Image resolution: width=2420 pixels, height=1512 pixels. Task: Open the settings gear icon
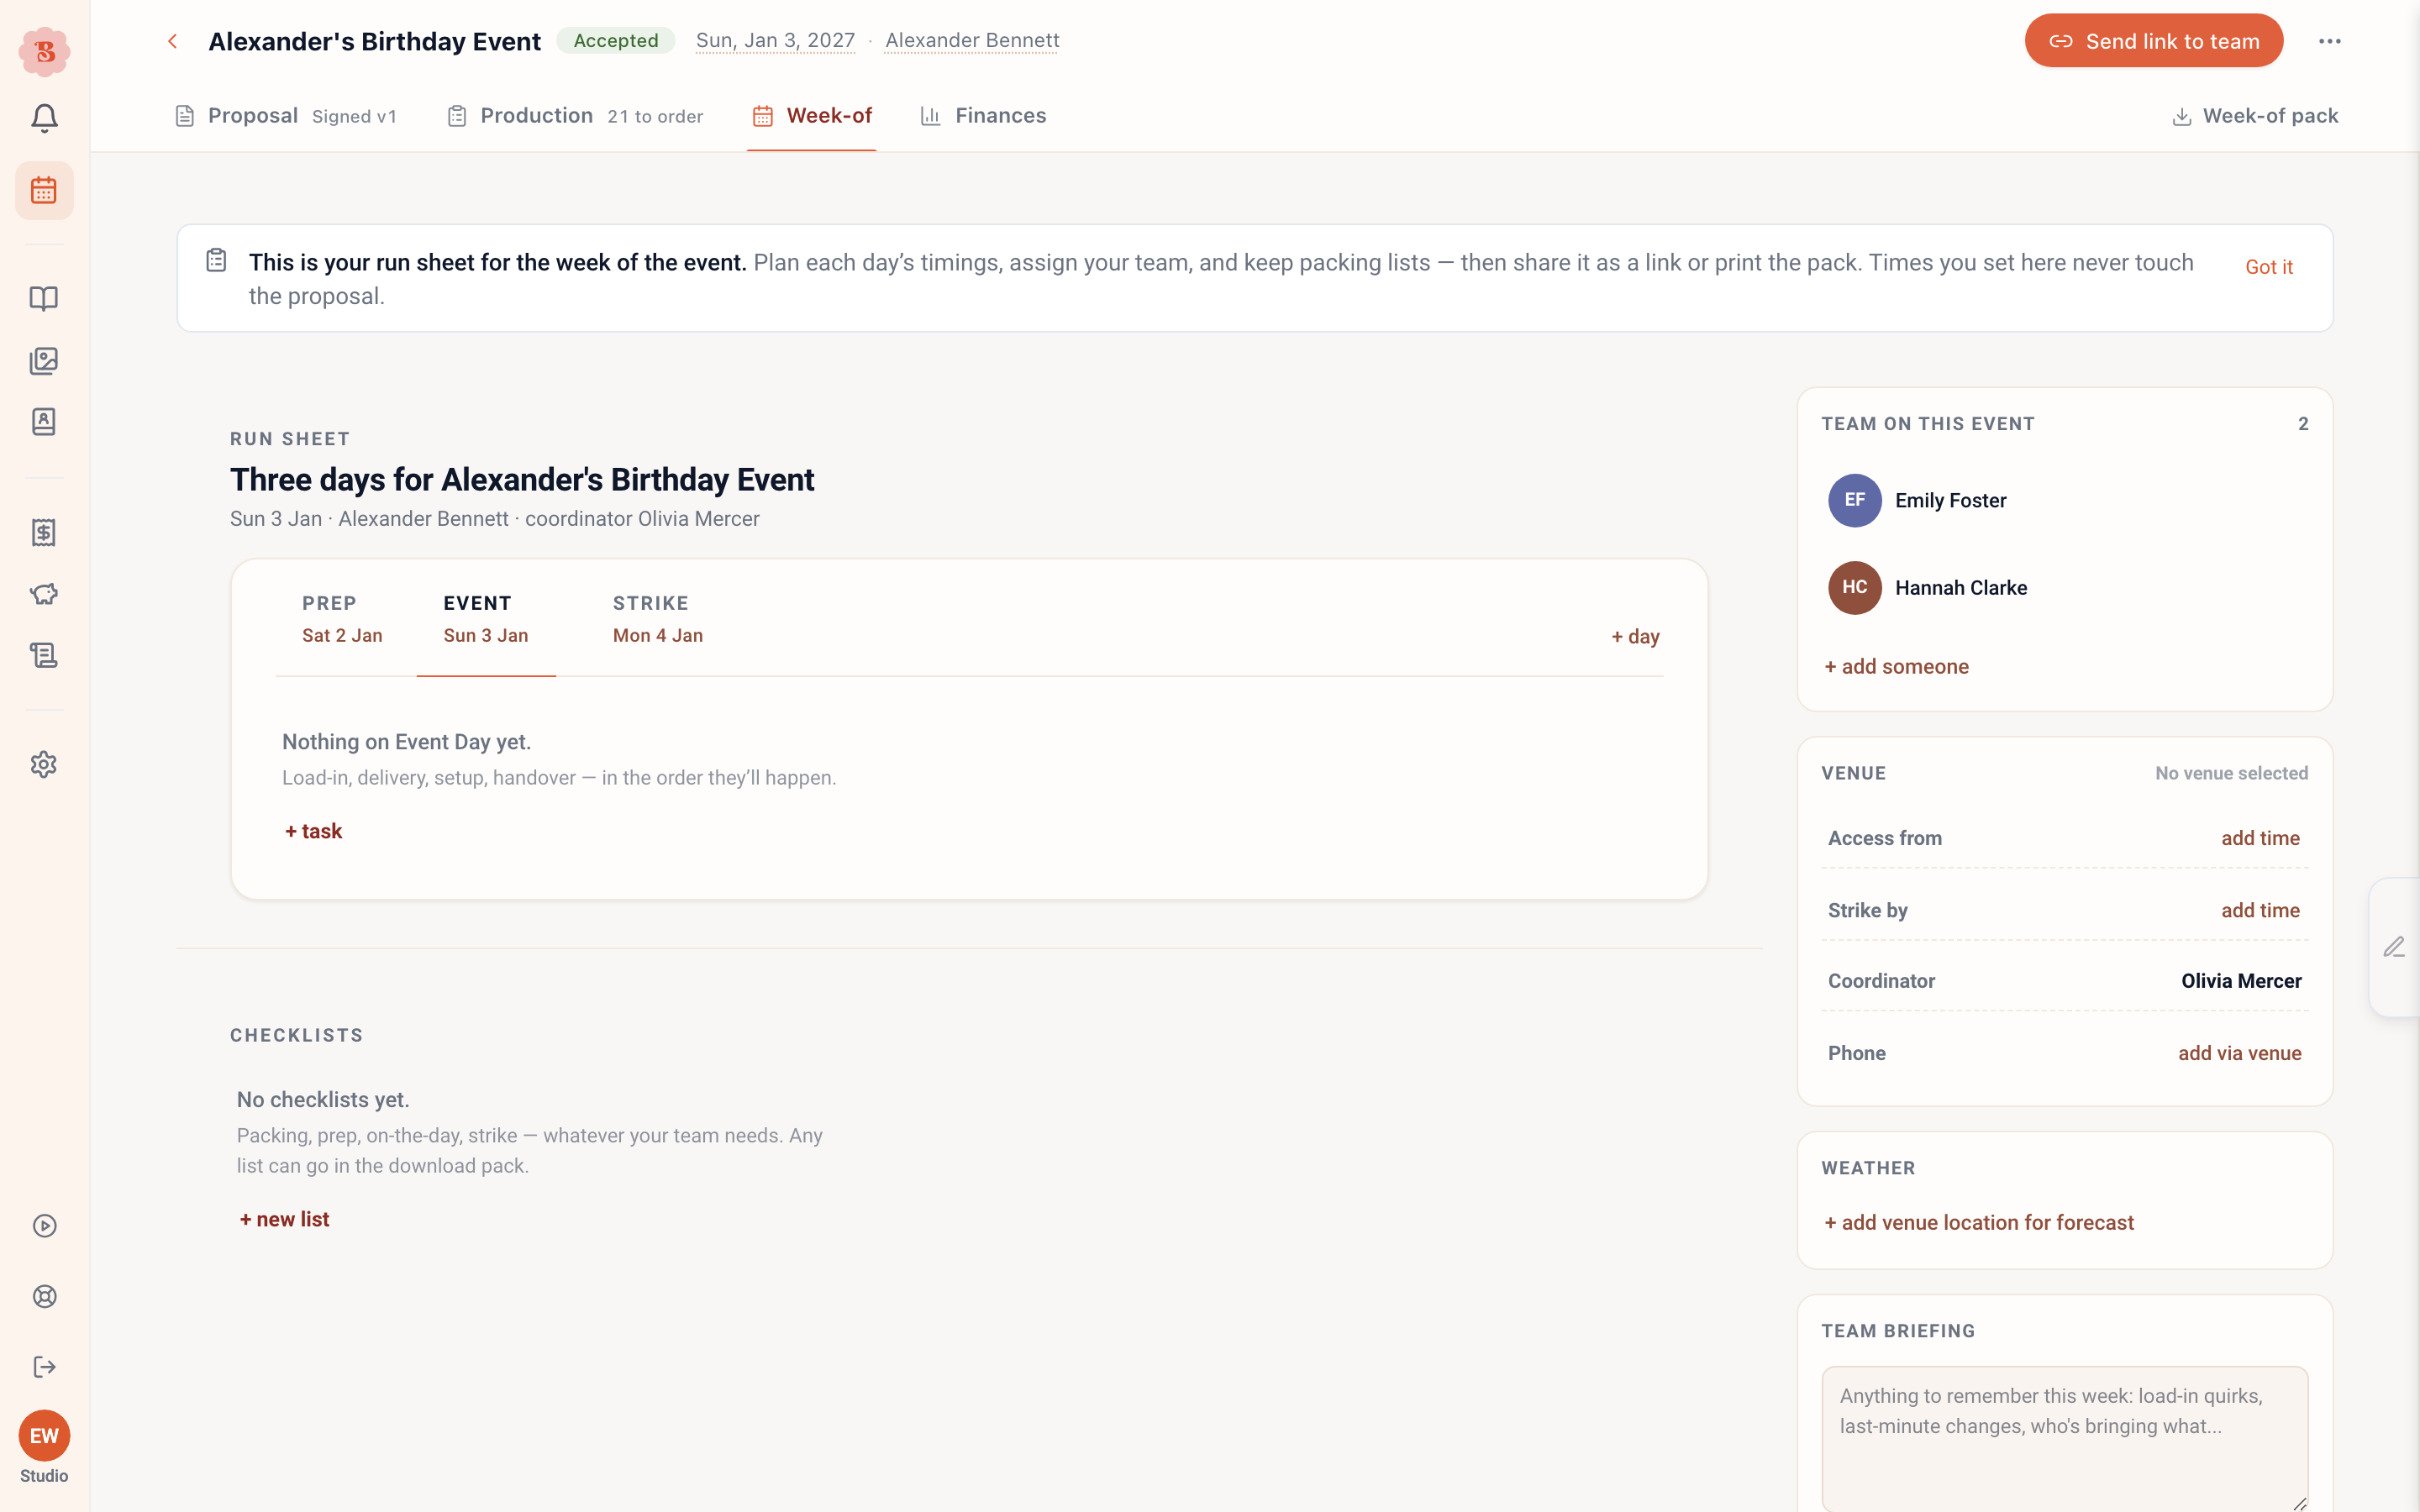(x=44, y=765)
